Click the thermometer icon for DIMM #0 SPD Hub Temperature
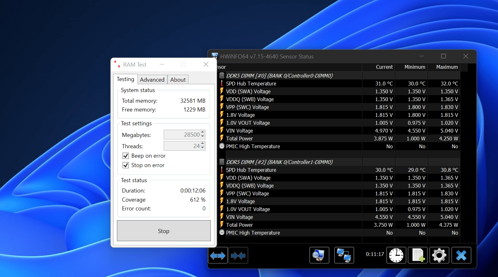The height and width of the screenshot is (277, 498). coord(222,83)
